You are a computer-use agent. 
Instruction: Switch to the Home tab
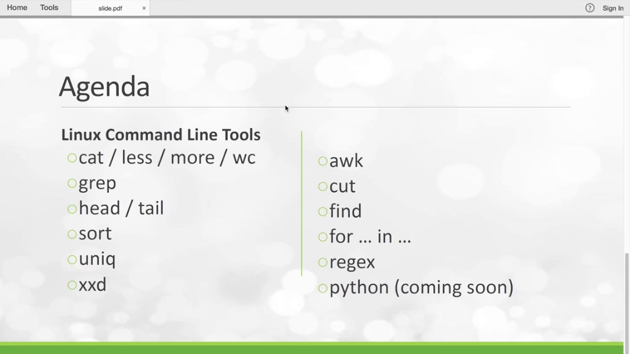tap(17, 8)
